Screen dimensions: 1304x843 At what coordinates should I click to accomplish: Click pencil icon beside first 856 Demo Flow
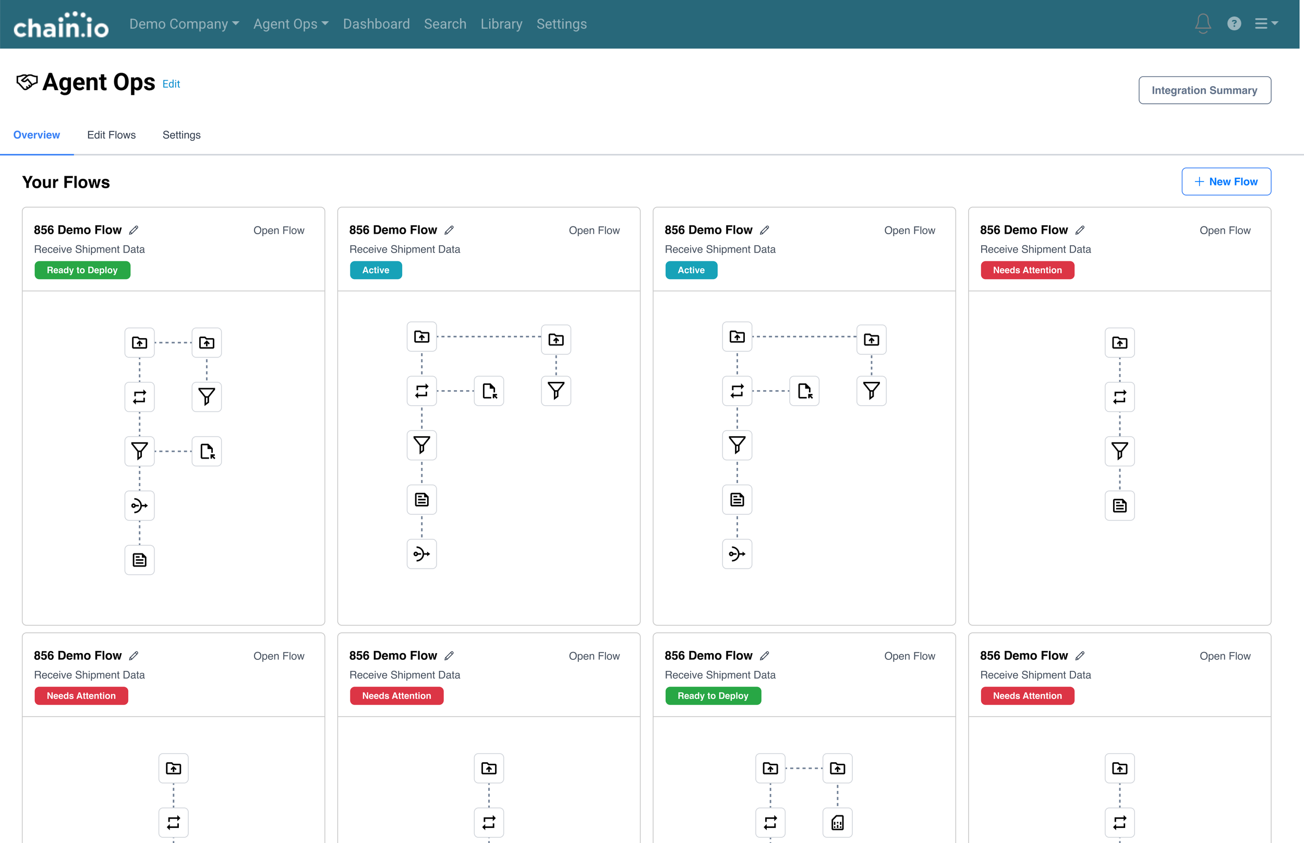click(x=134, y=230)
